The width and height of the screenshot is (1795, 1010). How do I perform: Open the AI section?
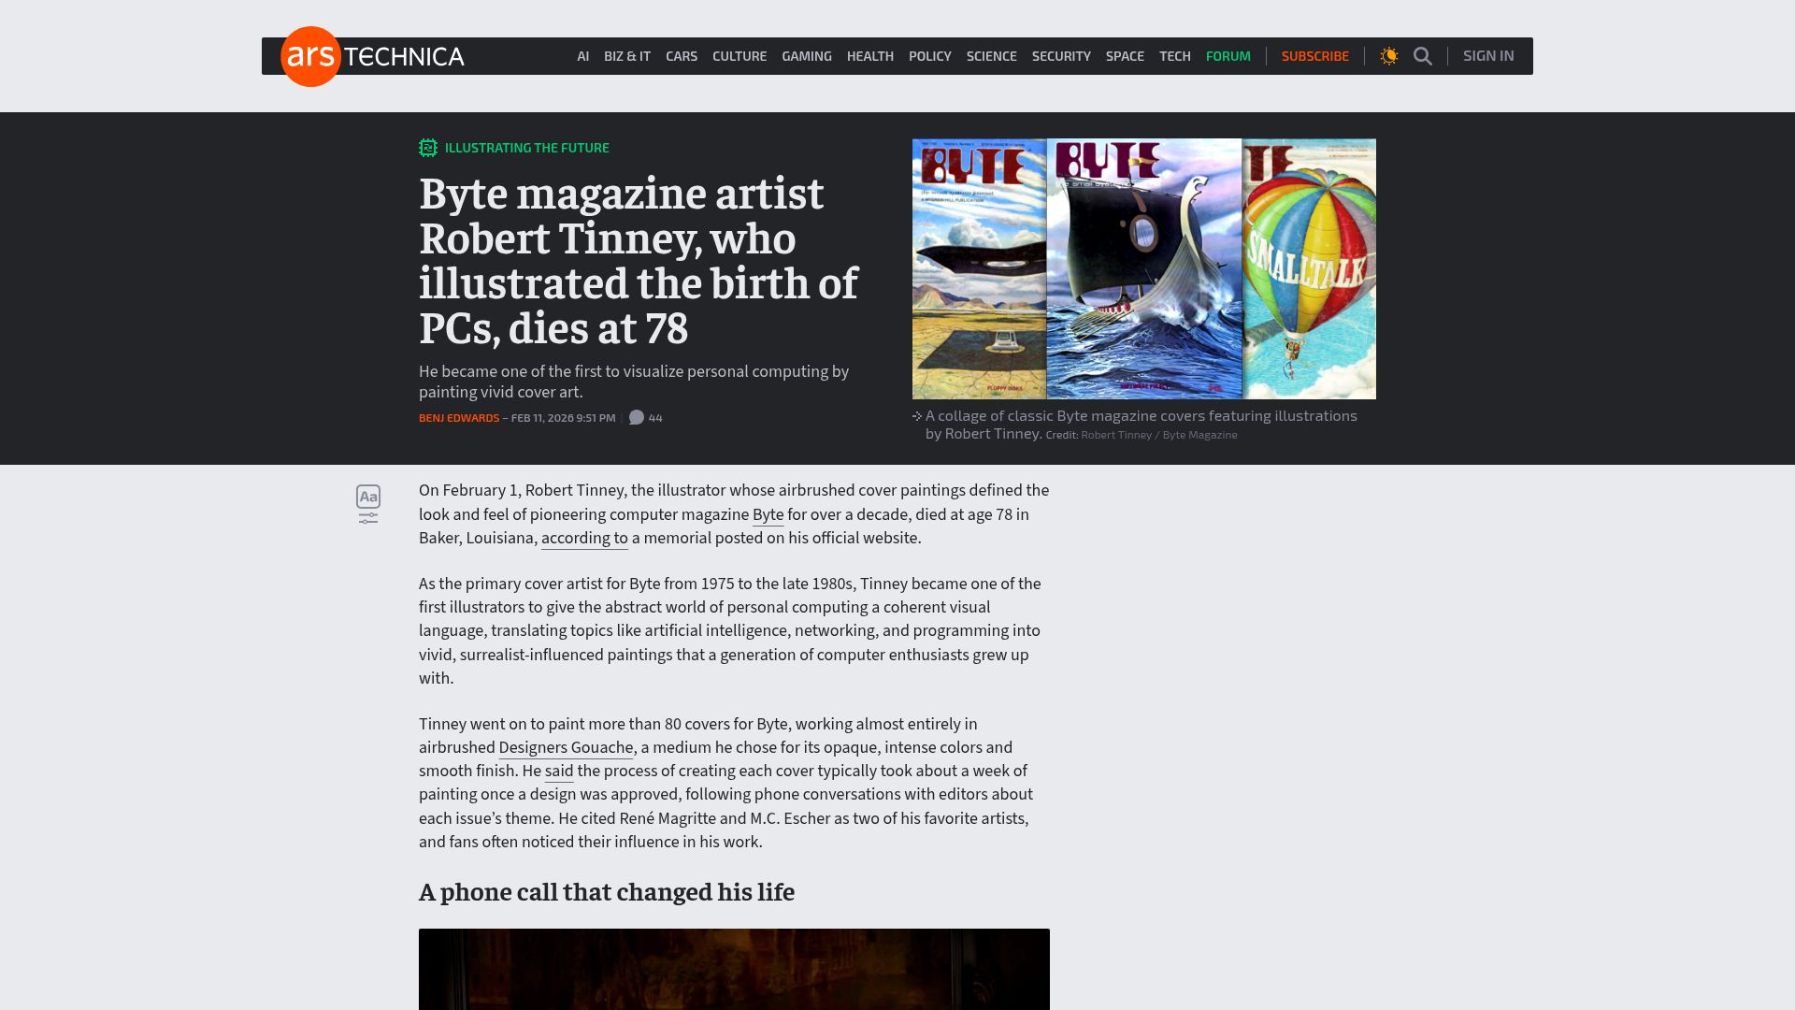click(x=583, y=56)
